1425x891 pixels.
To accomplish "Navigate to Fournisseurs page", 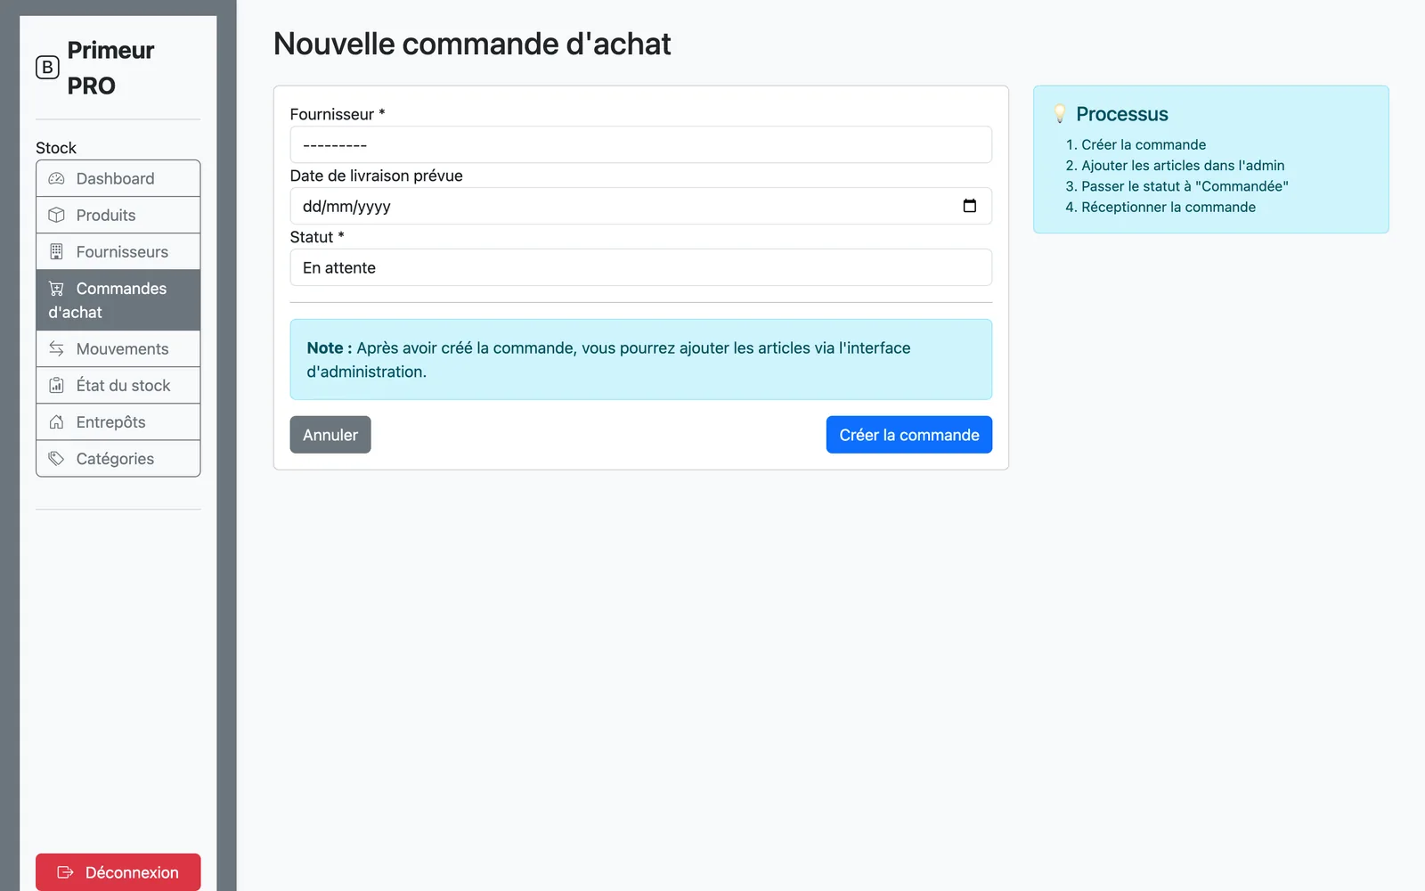I will [x=118, y=251].
